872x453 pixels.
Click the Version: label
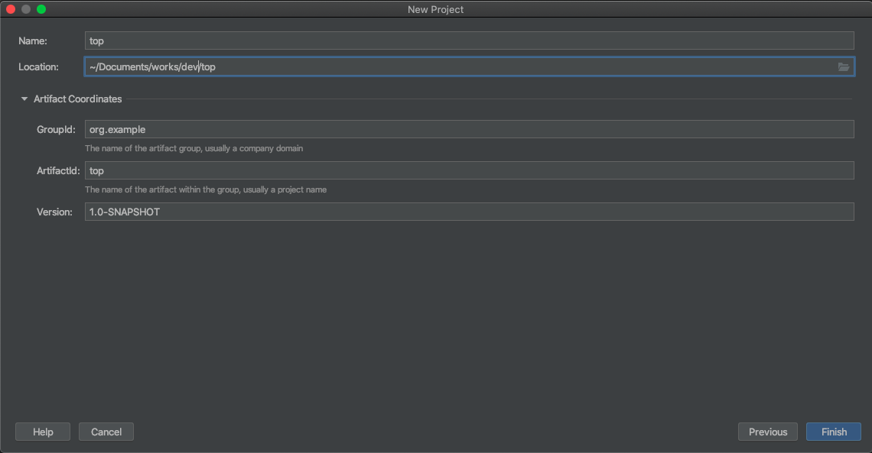click(x=54, y=212)
